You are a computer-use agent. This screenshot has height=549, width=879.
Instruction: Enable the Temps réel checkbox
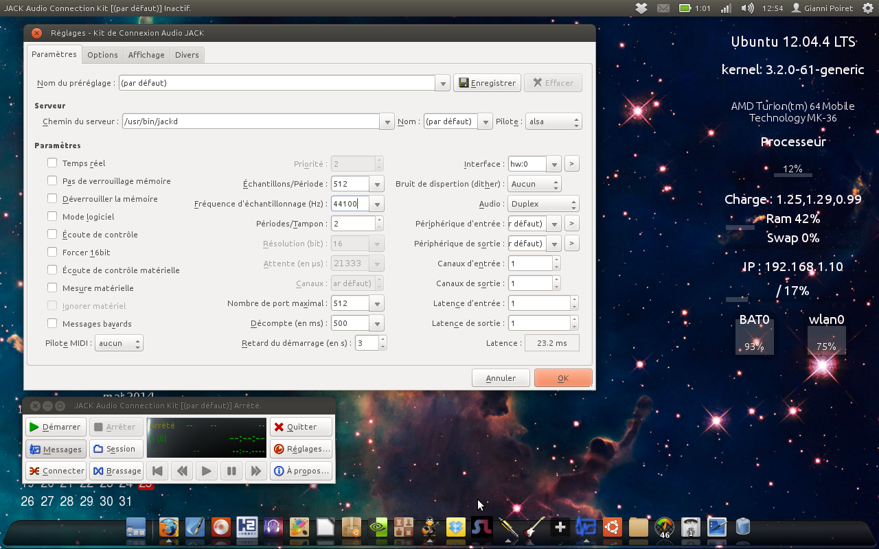(52, 163)
